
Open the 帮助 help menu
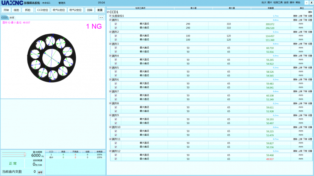coord(298,3)
